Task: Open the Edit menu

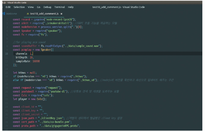Action: (x=8, y=7)
